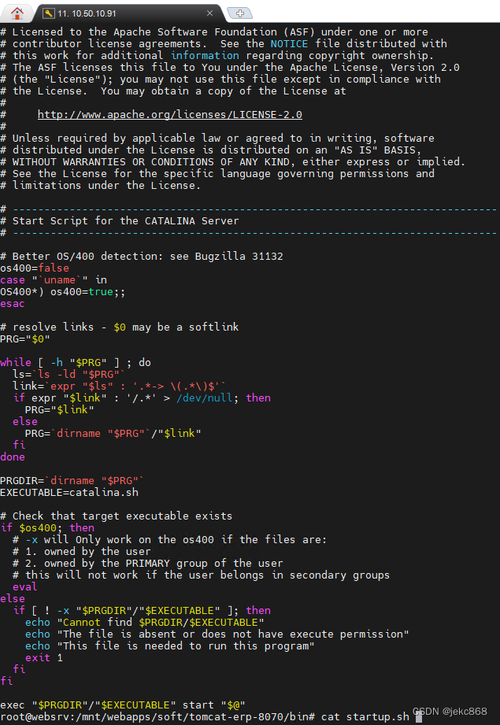Click the comment 'Check that target executable exists'
The width and height of the screenshot is (500, 725).
[116, 516]
